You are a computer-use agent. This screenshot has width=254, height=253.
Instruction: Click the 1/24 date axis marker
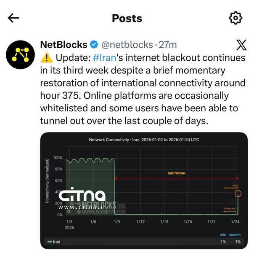pos(235,222)
